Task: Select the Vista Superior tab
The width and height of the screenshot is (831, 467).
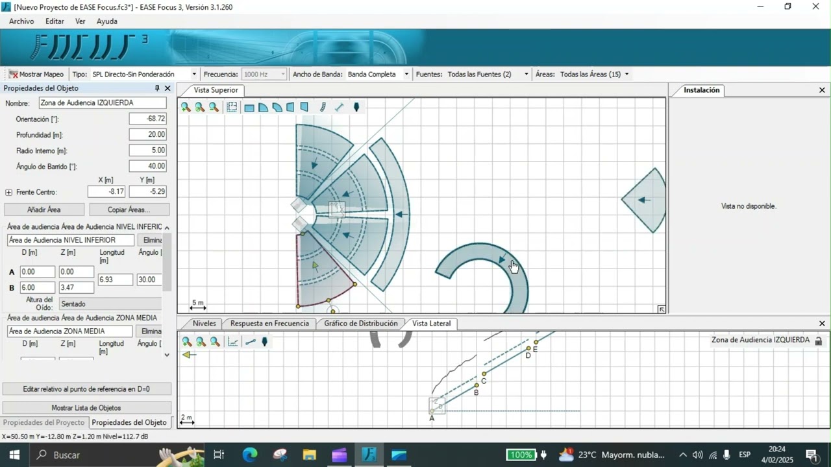Action: click(216, 90)
